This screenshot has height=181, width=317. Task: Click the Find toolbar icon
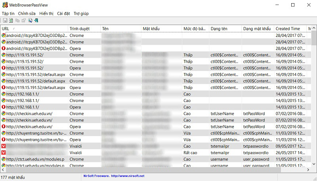click(30, 21)
